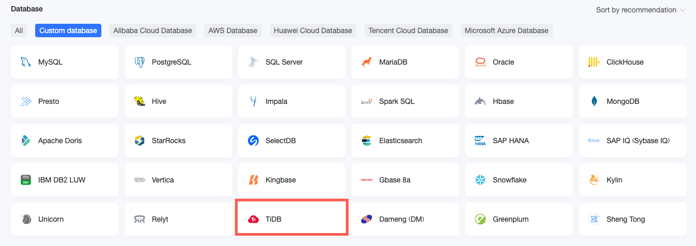The height and width of the screenshot is (246, 696).
Task: Click the TiDB red cloud icon
Action: coord(253,219)
